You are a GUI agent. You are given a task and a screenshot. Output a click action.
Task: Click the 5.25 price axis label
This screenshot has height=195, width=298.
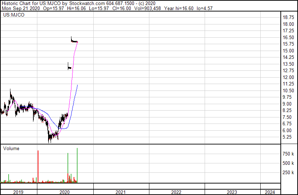click(x=287, y=137)
